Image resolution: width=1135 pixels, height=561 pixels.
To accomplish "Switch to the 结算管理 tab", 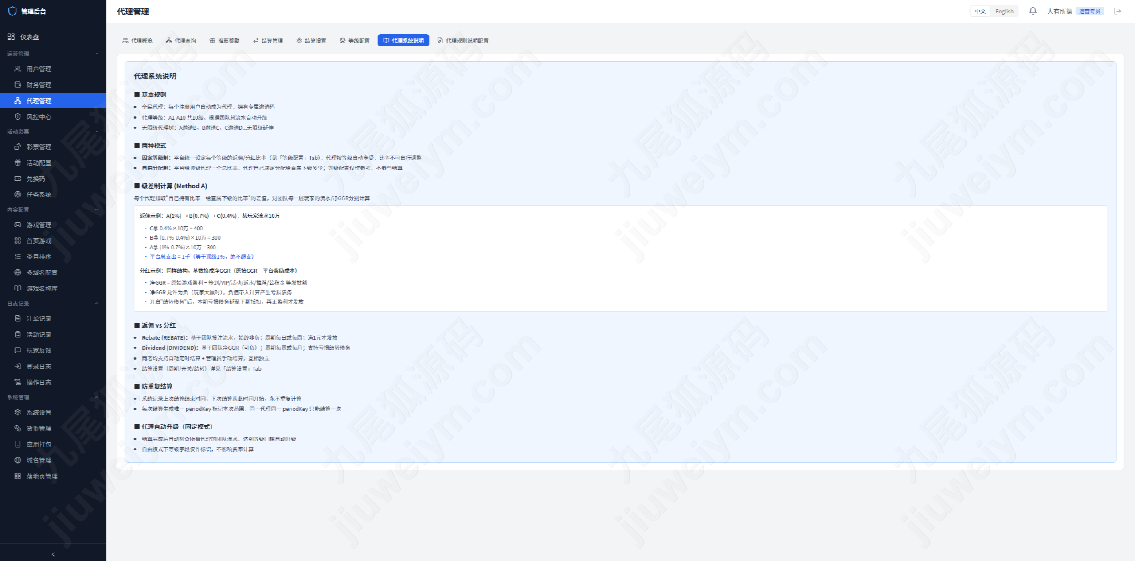I will coord(268,40).
